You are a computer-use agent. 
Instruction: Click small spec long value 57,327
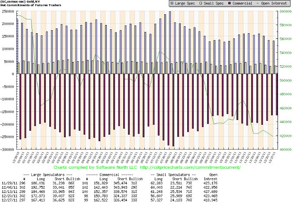(157, 200)
